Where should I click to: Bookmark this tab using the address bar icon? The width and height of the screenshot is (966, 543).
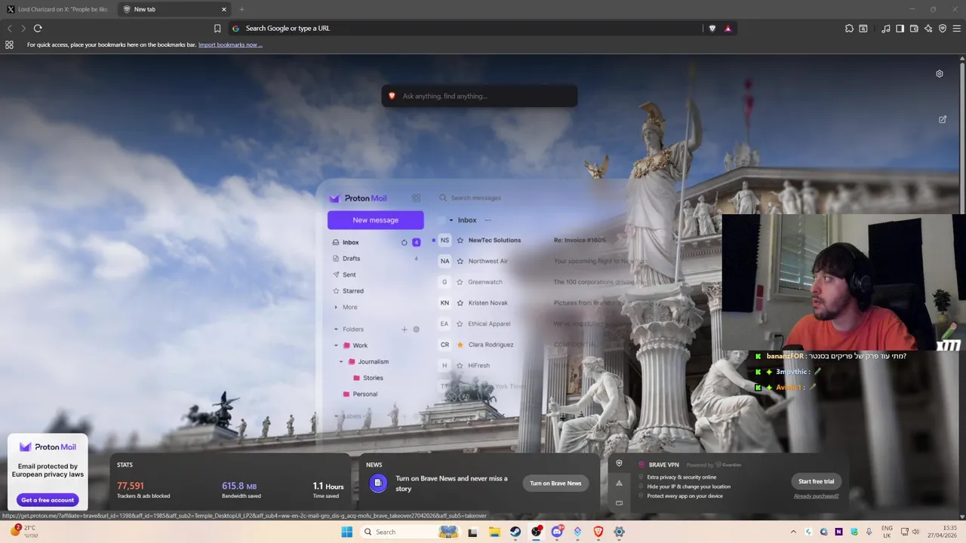click(x=217, y=28)
